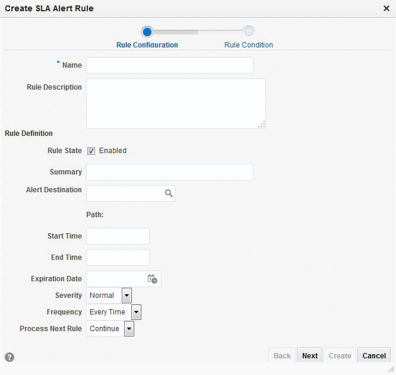Open the Alert Destination search icon
The width and height of the screenshot is (396, 375).
tap(169, 193)
